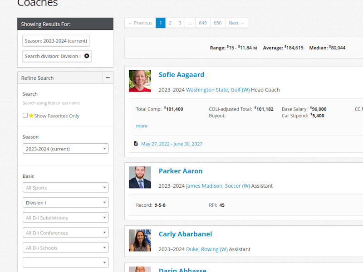Remove the Division I search filter
Screen dimensions: 363x272
pyautogui.click(x=87, y=56)
